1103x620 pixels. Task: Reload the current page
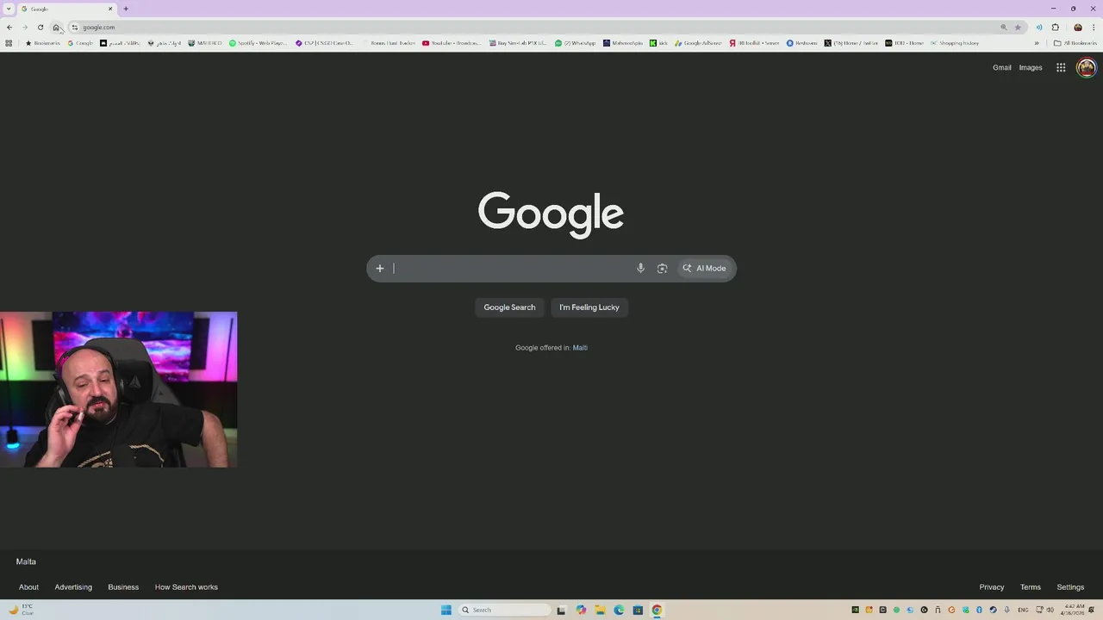41,27
